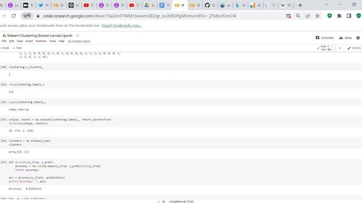Open the Extensions puzzle menu
362x204 pixels.
(339, 16)
